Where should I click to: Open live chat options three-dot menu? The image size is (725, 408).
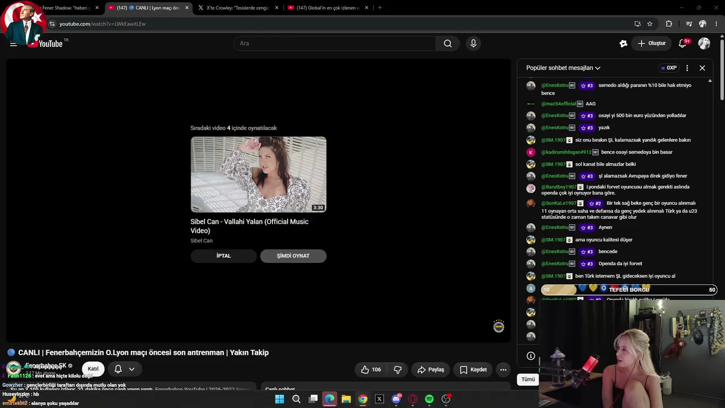click(687, 68)
